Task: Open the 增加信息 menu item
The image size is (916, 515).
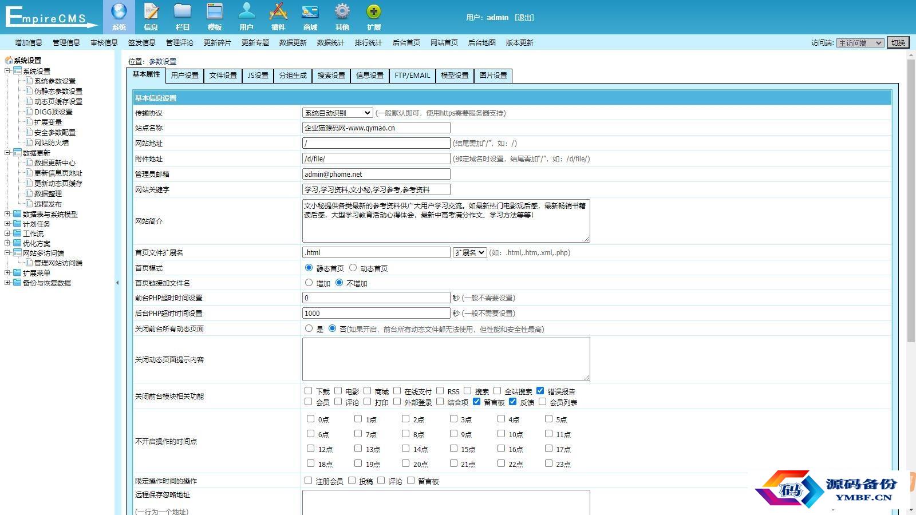Action: 29,43
